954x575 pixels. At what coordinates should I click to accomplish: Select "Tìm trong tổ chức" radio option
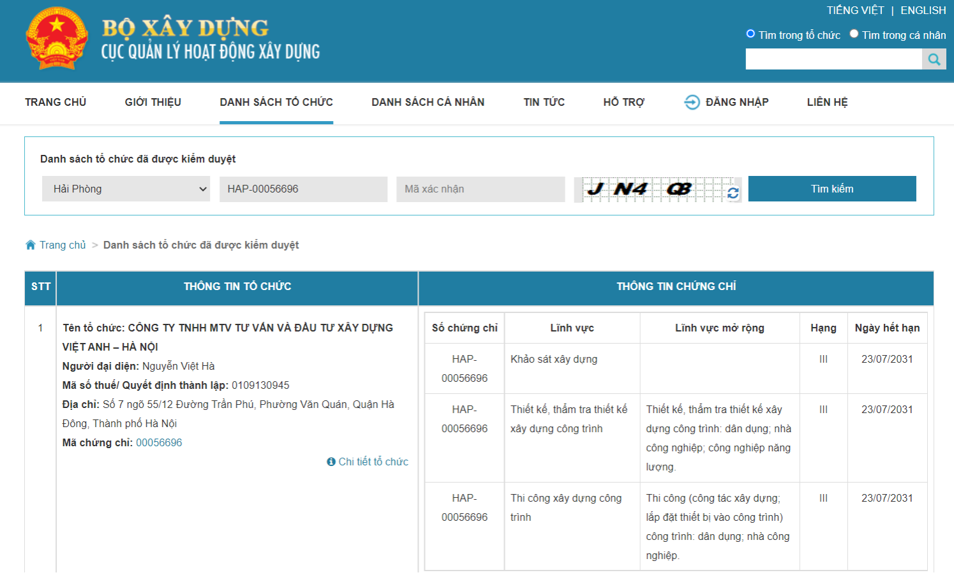750,34
